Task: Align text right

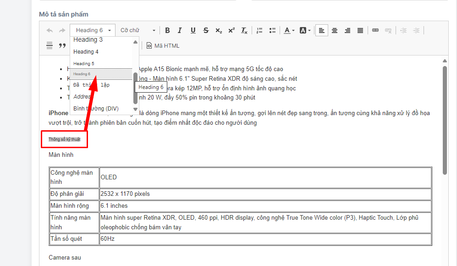Action: (347, 30)
